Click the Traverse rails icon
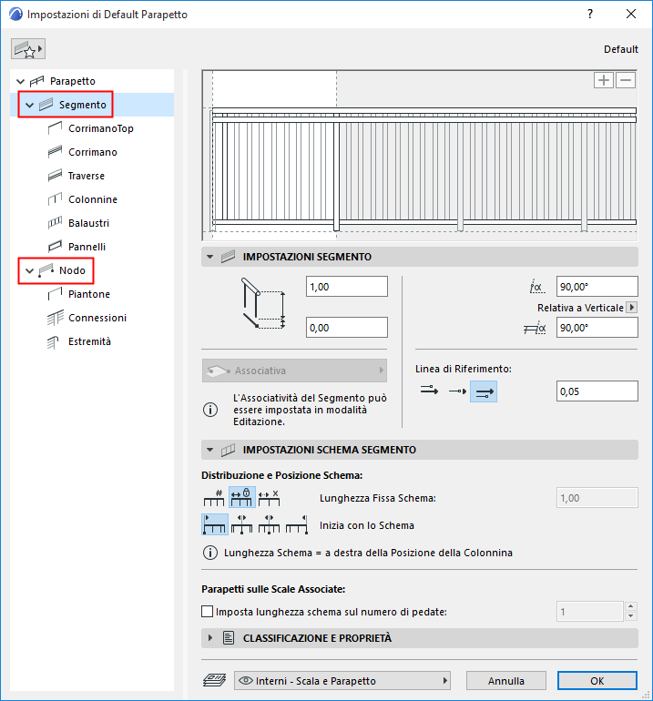 (55, 176)
